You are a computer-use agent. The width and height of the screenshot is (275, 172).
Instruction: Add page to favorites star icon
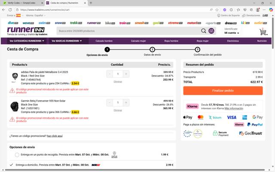tap(217, 10)
